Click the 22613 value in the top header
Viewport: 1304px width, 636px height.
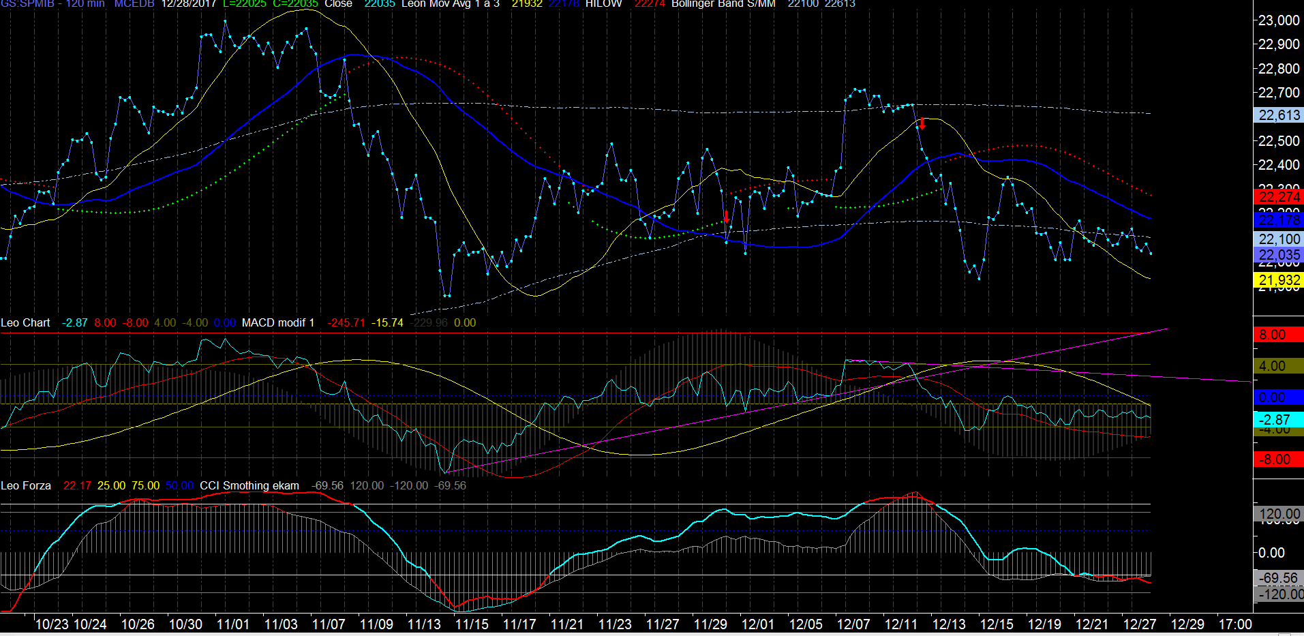click(840, 3)
